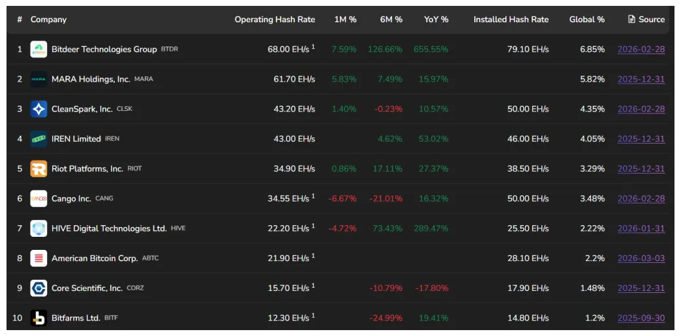Open CleanSpark source link 2026-02-28

click(x=641, y=109)
